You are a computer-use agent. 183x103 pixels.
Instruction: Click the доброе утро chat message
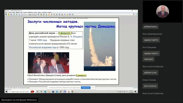coord(150,72)
